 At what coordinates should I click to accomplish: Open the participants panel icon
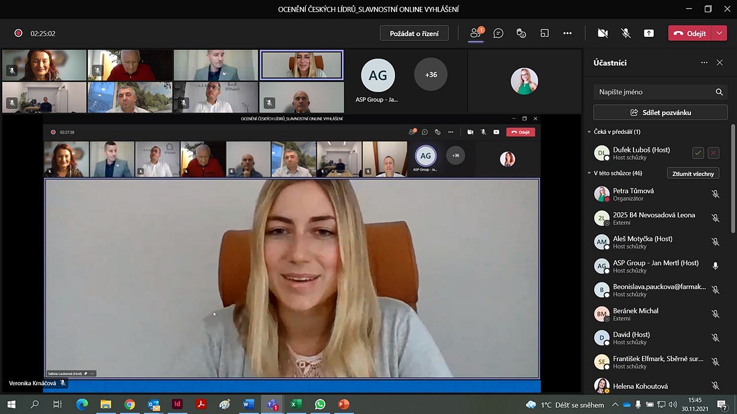point(476,33)
